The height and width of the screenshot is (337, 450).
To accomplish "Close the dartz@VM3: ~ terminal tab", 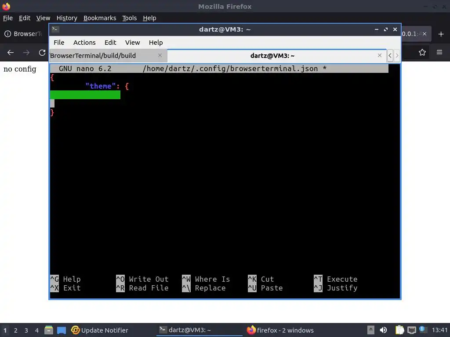I will pos(379,56).
